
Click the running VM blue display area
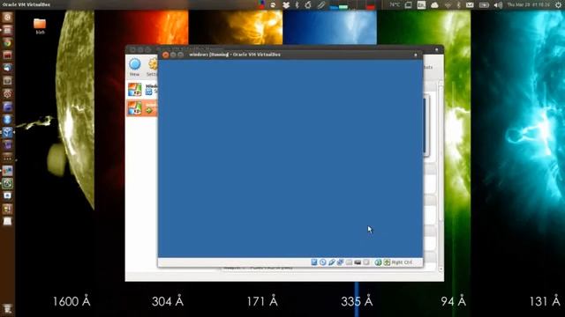tap(290, 158)
